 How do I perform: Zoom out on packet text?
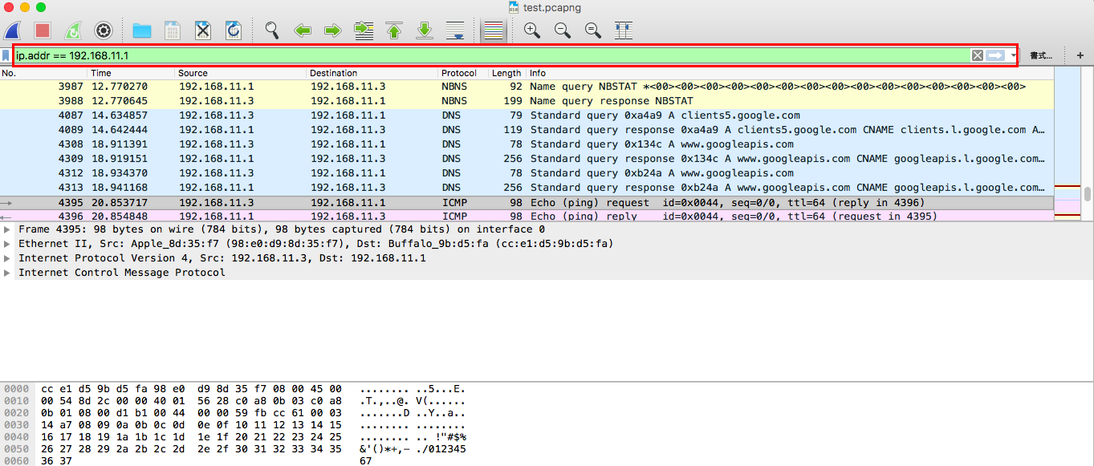(x=563, y=31)
